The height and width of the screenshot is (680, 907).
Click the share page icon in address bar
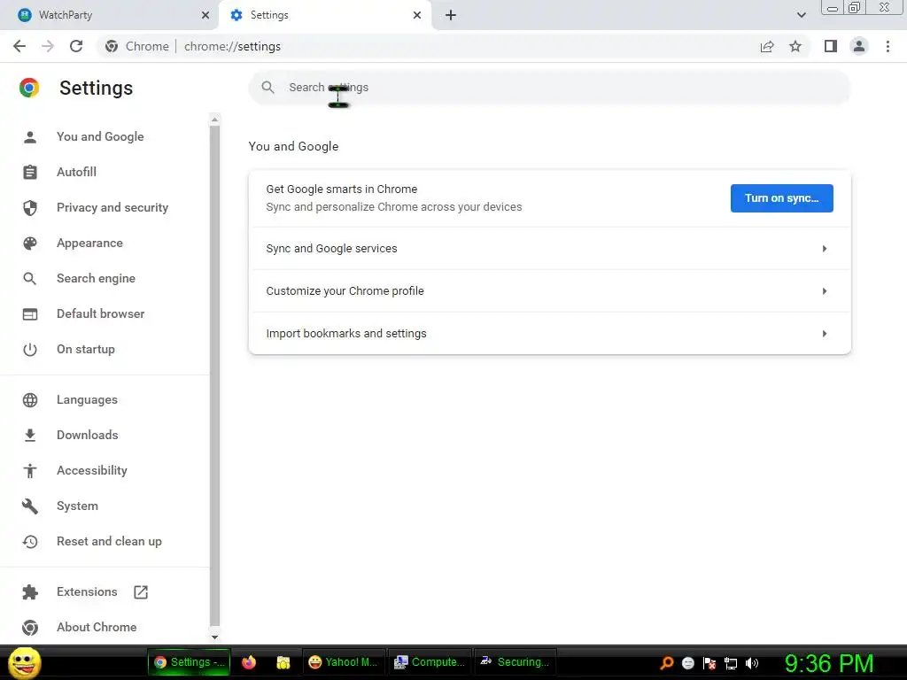click(767, 46)
